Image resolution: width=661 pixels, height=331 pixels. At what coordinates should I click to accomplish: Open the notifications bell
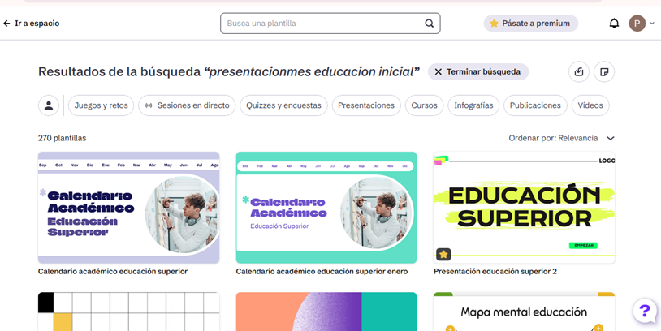[614, 24]
